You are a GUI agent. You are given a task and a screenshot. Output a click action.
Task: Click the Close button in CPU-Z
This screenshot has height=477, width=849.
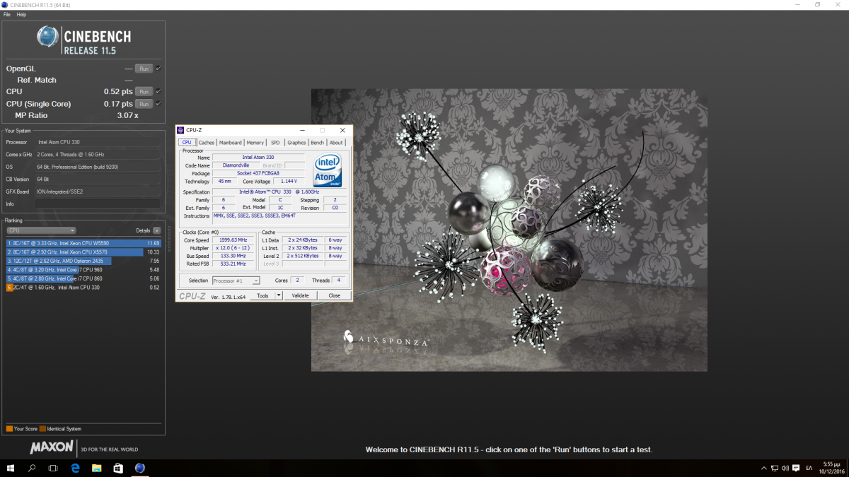point(334,295)
